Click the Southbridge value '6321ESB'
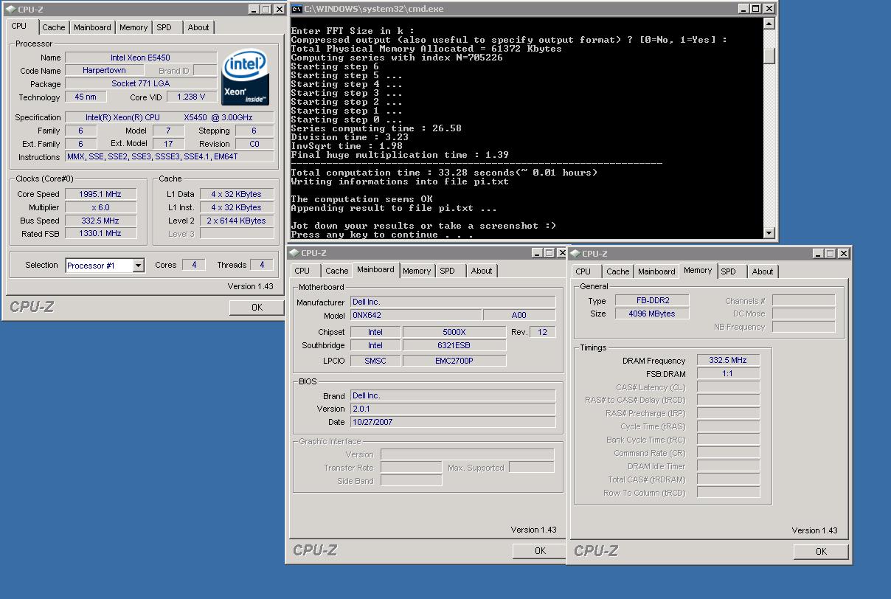This screenshot has height=599, width=891. 454,345
